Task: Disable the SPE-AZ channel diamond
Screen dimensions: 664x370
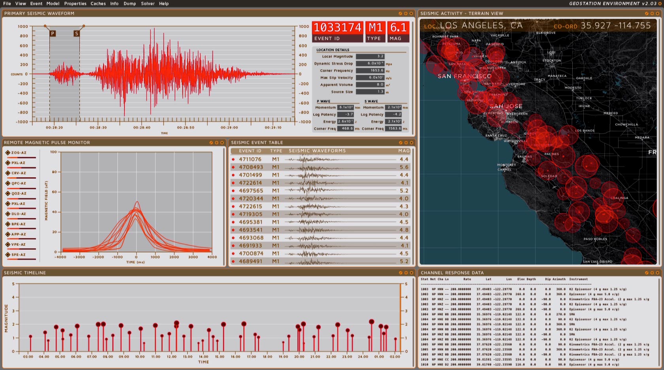Action: 8,255
